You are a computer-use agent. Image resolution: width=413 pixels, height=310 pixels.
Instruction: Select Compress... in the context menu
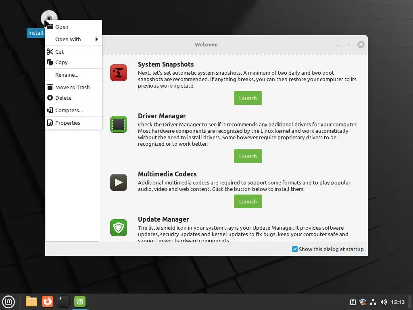click(73, 110)
